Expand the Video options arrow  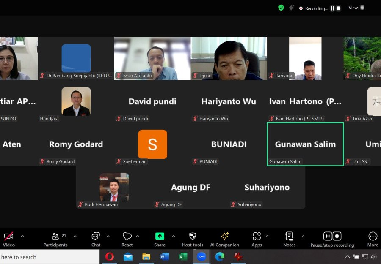coord(22,236)
